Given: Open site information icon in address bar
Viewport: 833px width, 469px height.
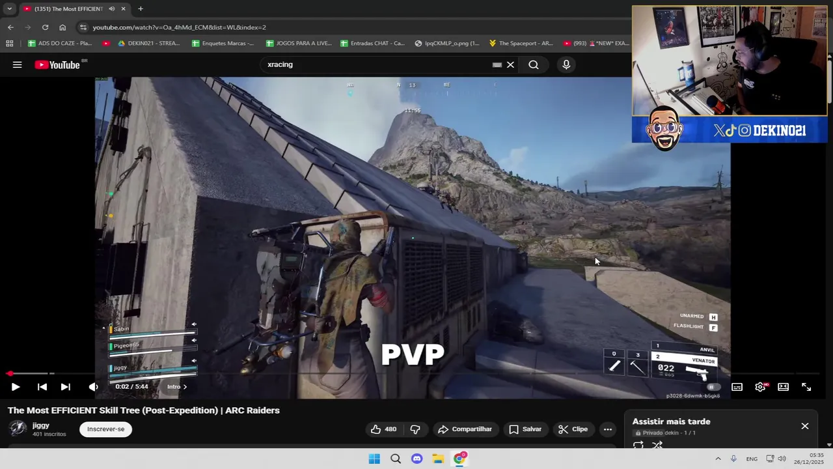Looking at the screenshot, I should (x=83, y=27).
